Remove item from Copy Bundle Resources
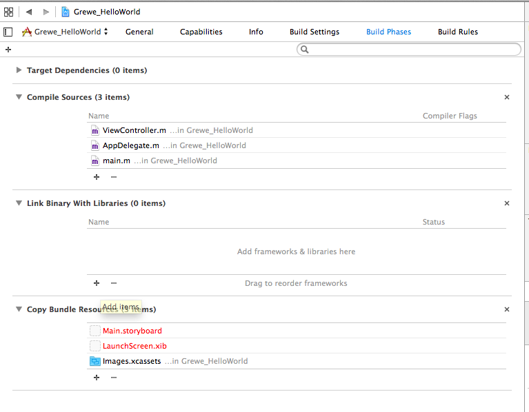This screenshot has height=412, width=529. (114, 378)
